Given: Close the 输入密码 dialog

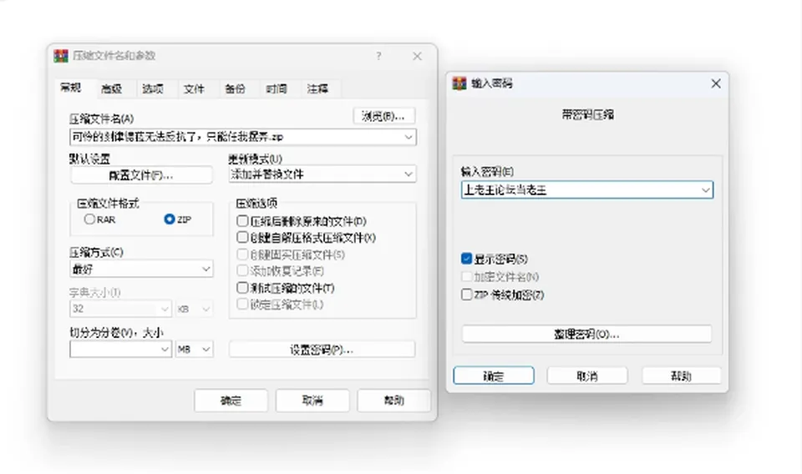Looking at the screenshot, I should [716, 83].
